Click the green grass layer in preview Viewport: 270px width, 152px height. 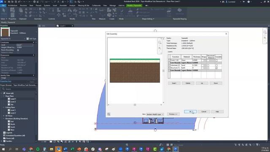[x=135, y=59]
